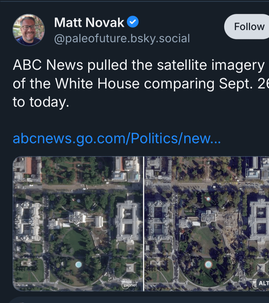Click the south lawn fountain in left image

click(x=79, y=264)
